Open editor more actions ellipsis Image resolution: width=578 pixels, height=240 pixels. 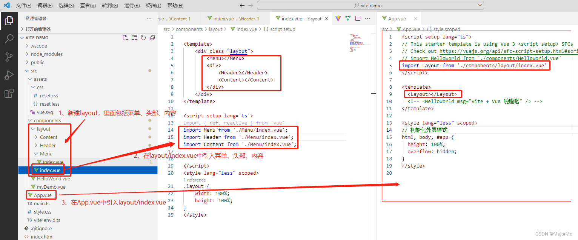(367, 18)
